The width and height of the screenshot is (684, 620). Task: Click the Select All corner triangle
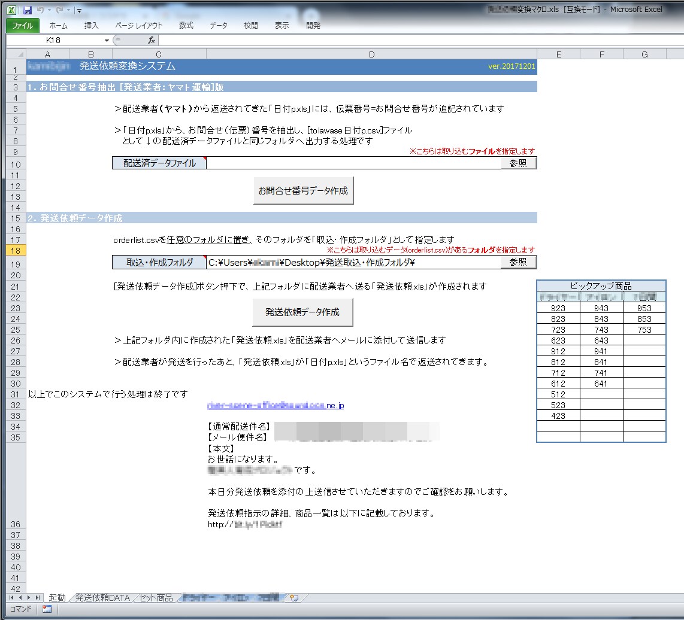click(17, 54)
